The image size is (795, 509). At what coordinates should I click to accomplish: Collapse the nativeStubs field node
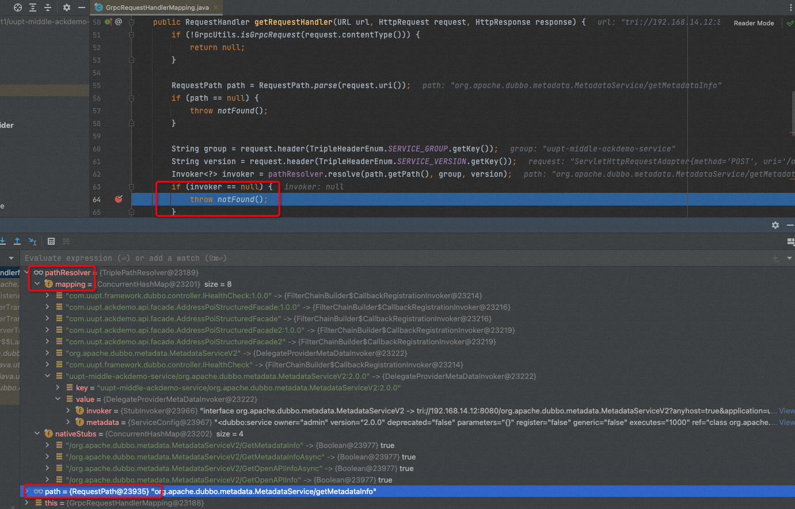[x=37, y=434]
